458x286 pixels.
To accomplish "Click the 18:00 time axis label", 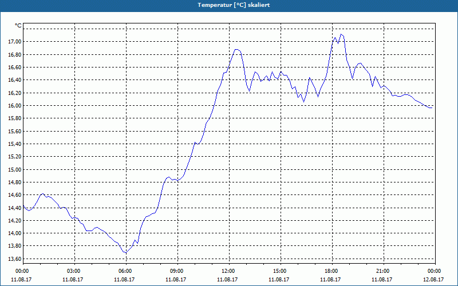I will tap(332, 271).
